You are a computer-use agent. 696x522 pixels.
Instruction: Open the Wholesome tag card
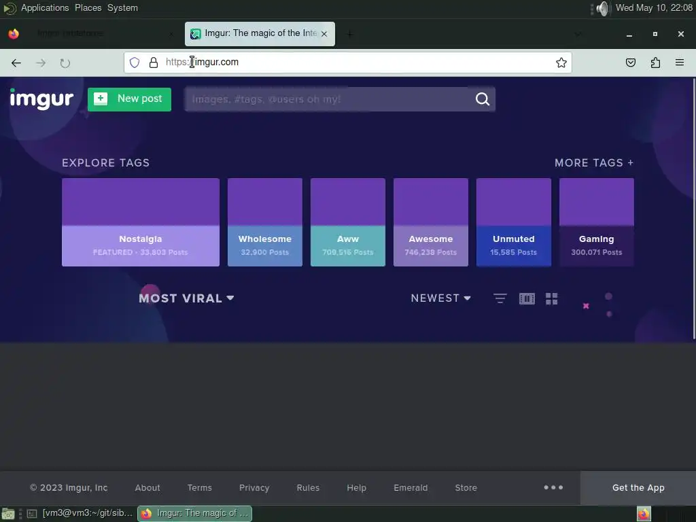[x=265, y=222]
